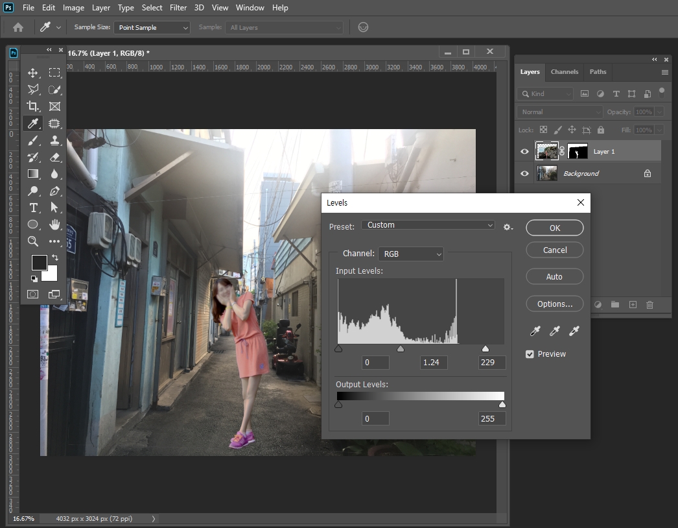Open the Sample Size dropdown
The width and height of the screenshot is (678, 528).
click(x=152, y=28)
